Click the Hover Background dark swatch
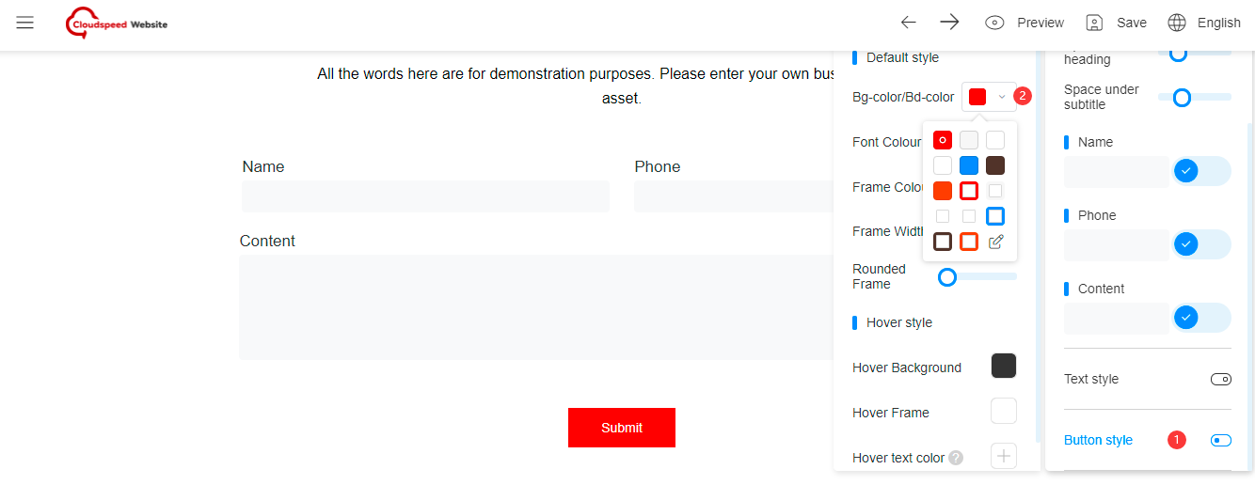Image resolution: width=1255 pixels, height=485 pixels. (x=1004, y=367)
